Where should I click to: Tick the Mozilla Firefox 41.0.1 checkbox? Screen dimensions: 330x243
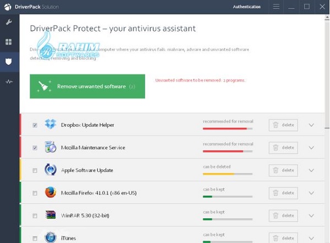pos(35,193)
